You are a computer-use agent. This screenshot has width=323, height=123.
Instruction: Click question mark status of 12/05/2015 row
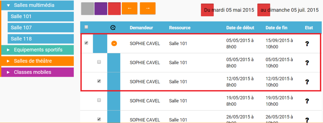point(307,82)
